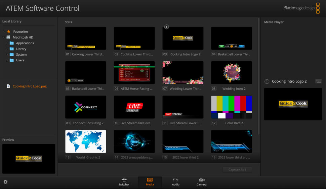The image size is (326, 189).
Task: Expand the Users folder arrow
Action: (x=7, y=60)
